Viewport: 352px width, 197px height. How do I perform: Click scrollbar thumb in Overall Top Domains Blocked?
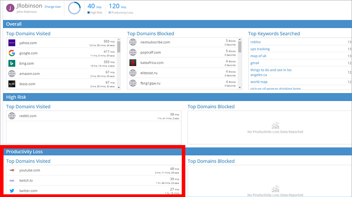(240, 47)
